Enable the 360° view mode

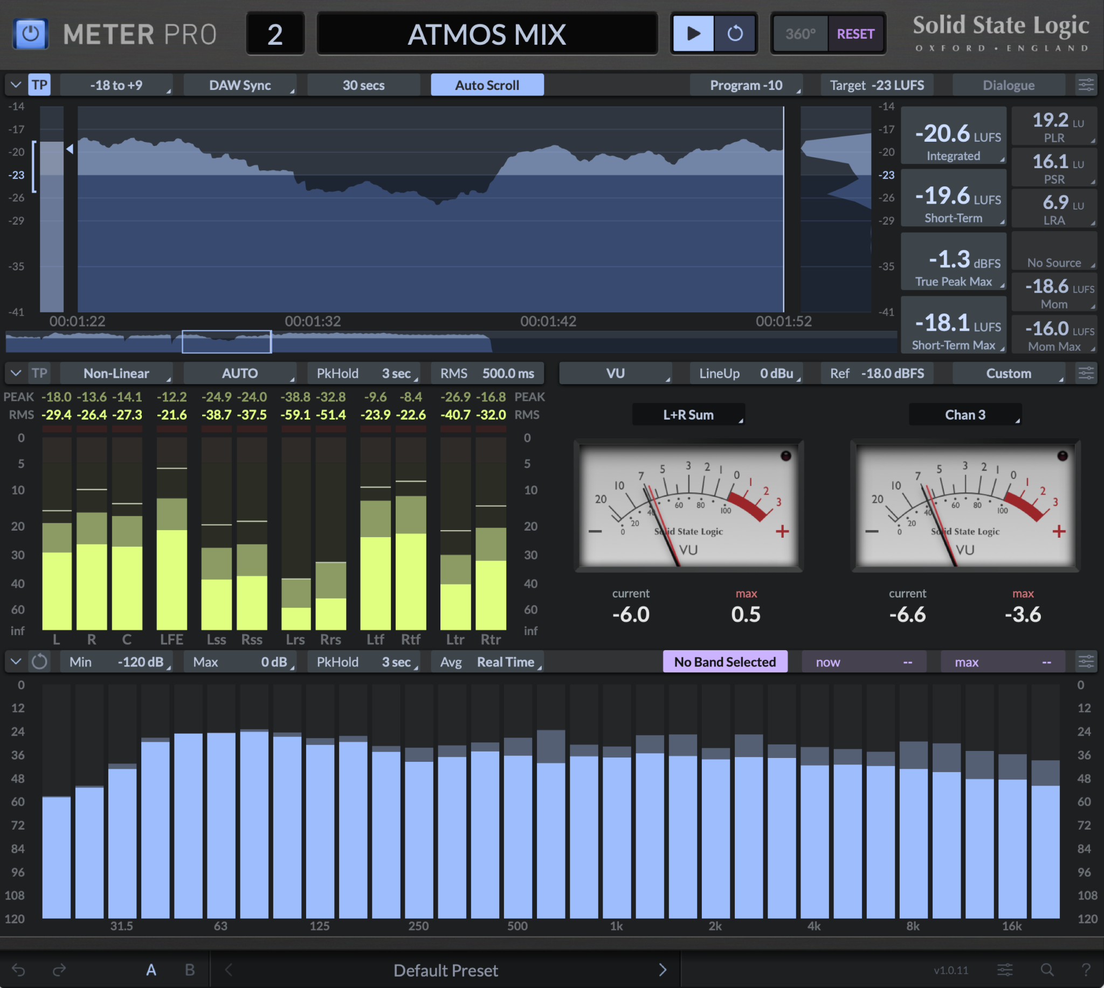click(800, 33)
